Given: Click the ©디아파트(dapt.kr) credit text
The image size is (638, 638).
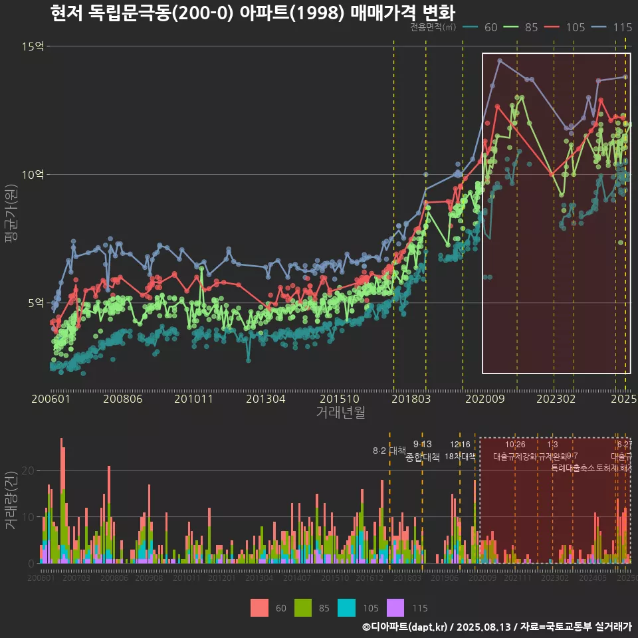Looking at the screenshot, I should (405, 627).
